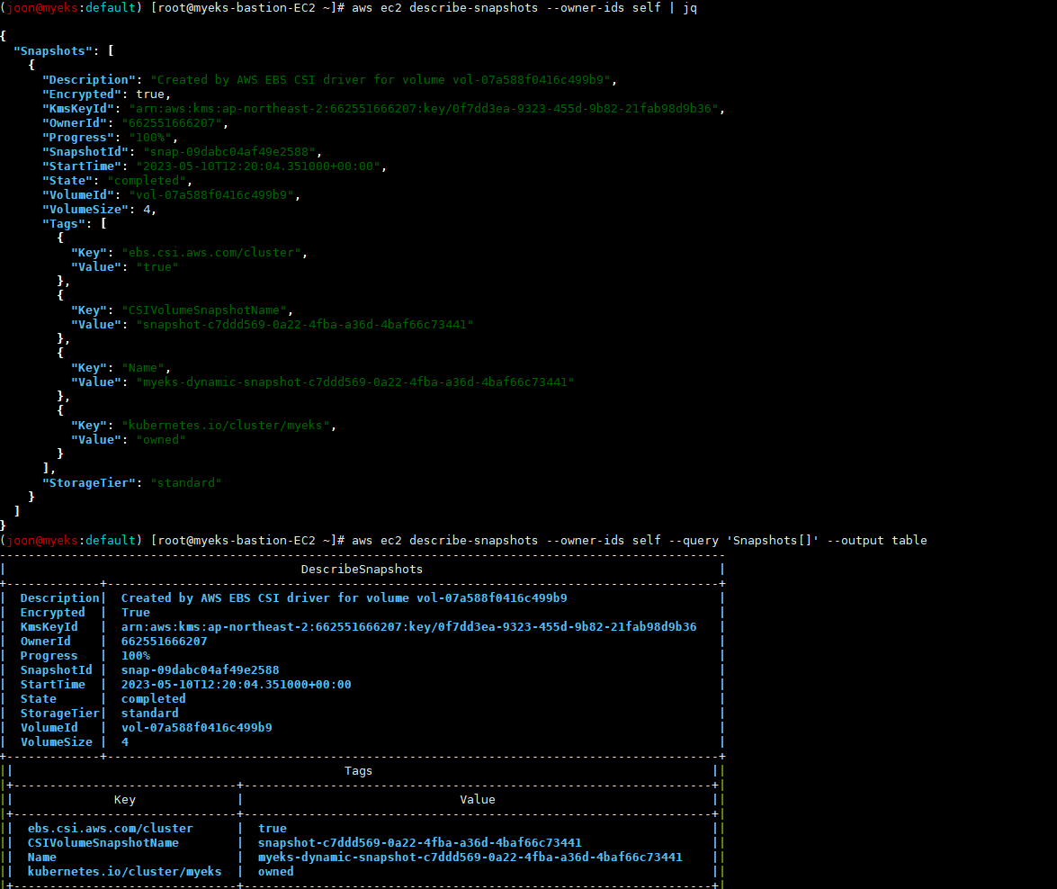Select the "KmsKeyId" key in the JSON output

82,109
